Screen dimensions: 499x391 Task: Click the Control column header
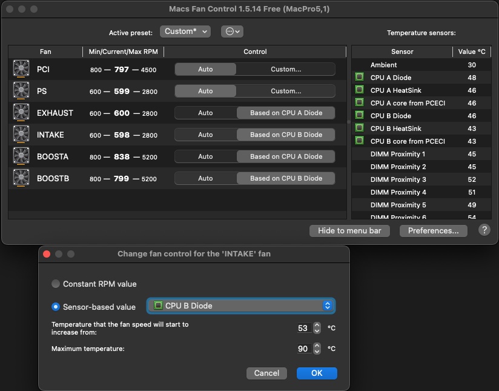tap(255, 52)
